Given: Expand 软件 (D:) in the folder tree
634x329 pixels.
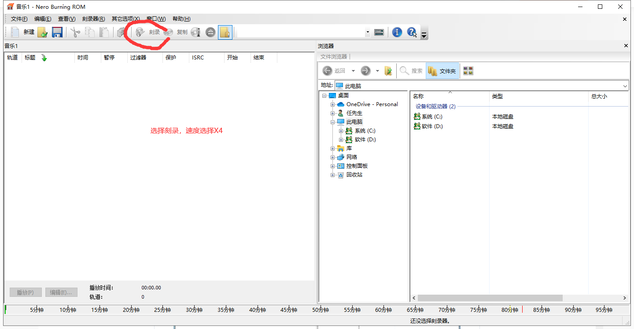Looking at the screenshot, I should point(341,140).
